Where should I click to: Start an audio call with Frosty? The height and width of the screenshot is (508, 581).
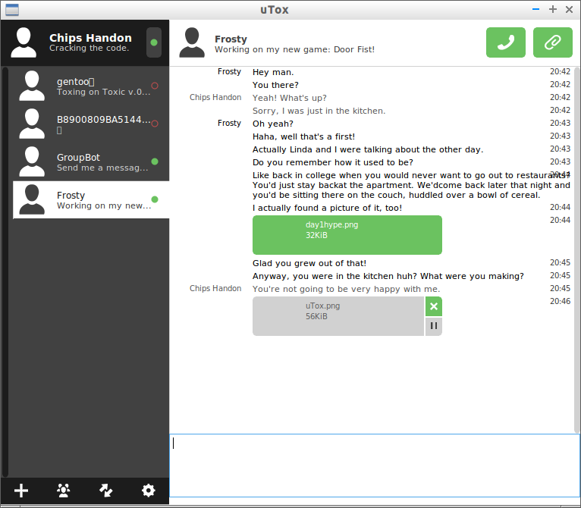click(505, 42)
